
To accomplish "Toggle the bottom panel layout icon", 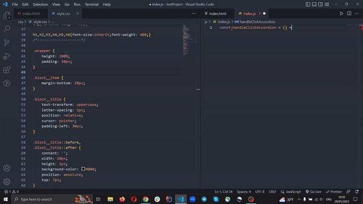I will click(x=314, y=5).
